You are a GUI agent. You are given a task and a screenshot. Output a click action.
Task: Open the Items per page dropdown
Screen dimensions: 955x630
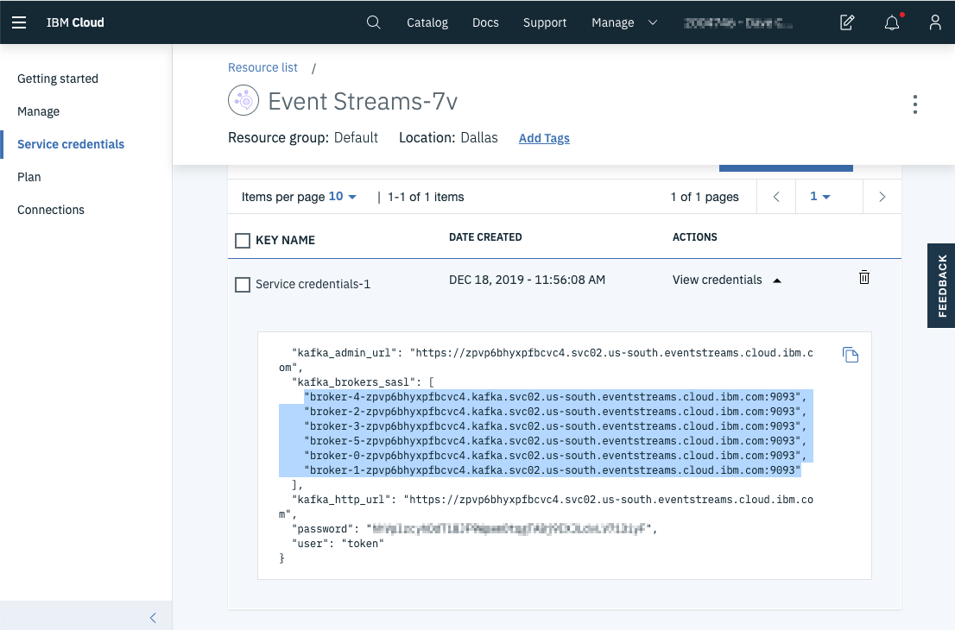[x=342, y=197]
